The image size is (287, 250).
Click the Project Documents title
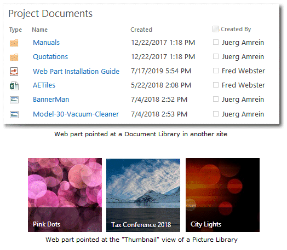[x=50, y=14]
